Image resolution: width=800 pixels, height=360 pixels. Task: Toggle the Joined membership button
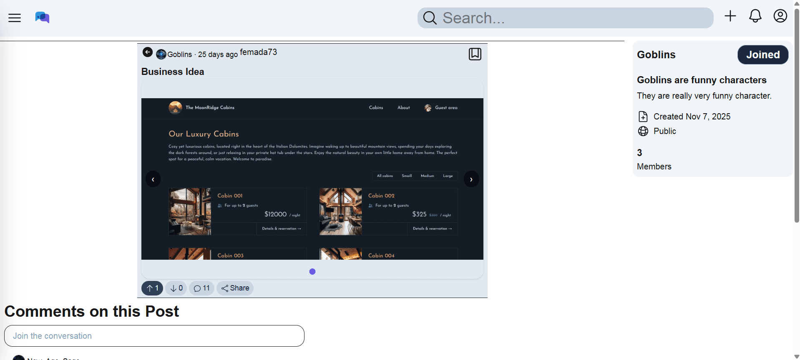(x=763, y=55)
